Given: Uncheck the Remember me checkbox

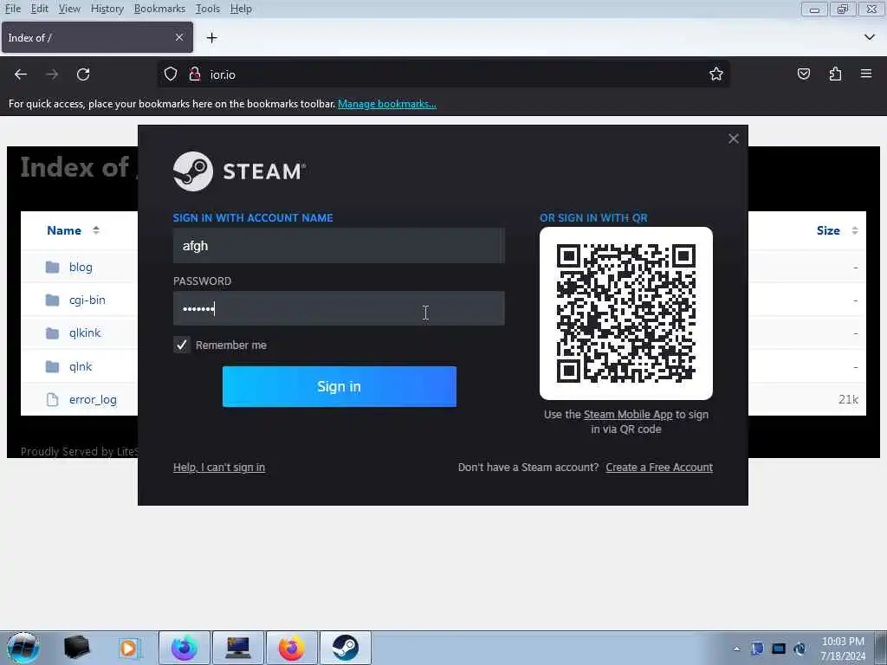Looking at the screenshot, I should [x=182, y=345].
